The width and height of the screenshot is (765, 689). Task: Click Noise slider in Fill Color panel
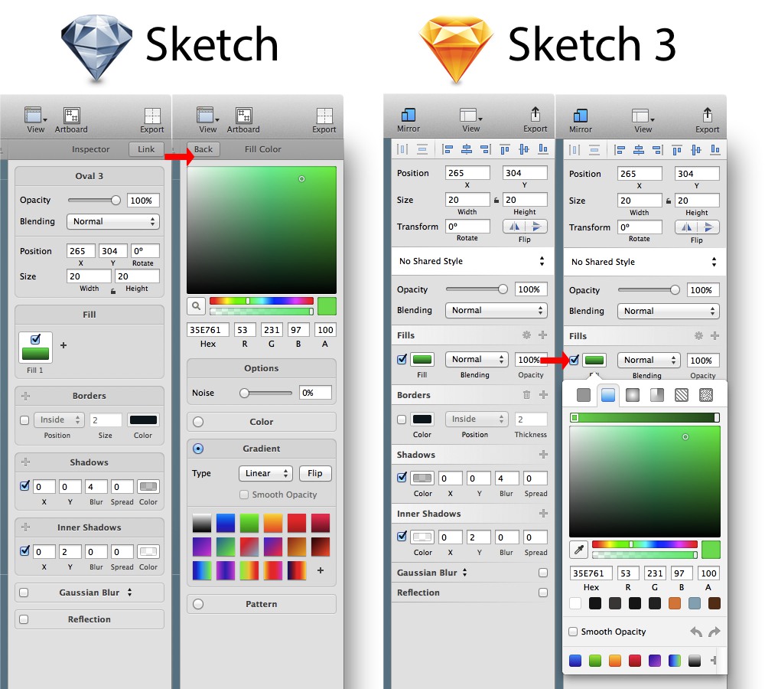(x=266, y=393)
